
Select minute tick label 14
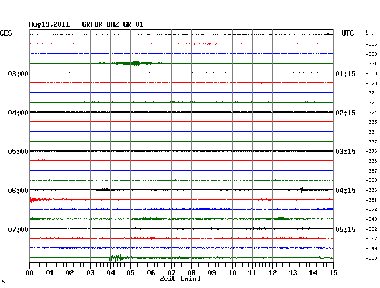click(x=313, y=273)
